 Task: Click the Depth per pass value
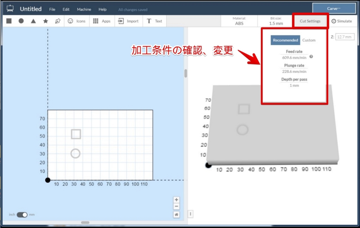pos(294,85)
